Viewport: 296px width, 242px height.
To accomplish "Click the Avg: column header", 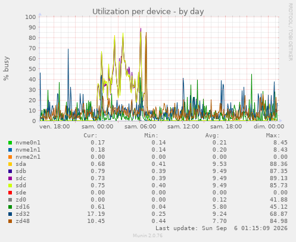I will (x=212, y=136).
